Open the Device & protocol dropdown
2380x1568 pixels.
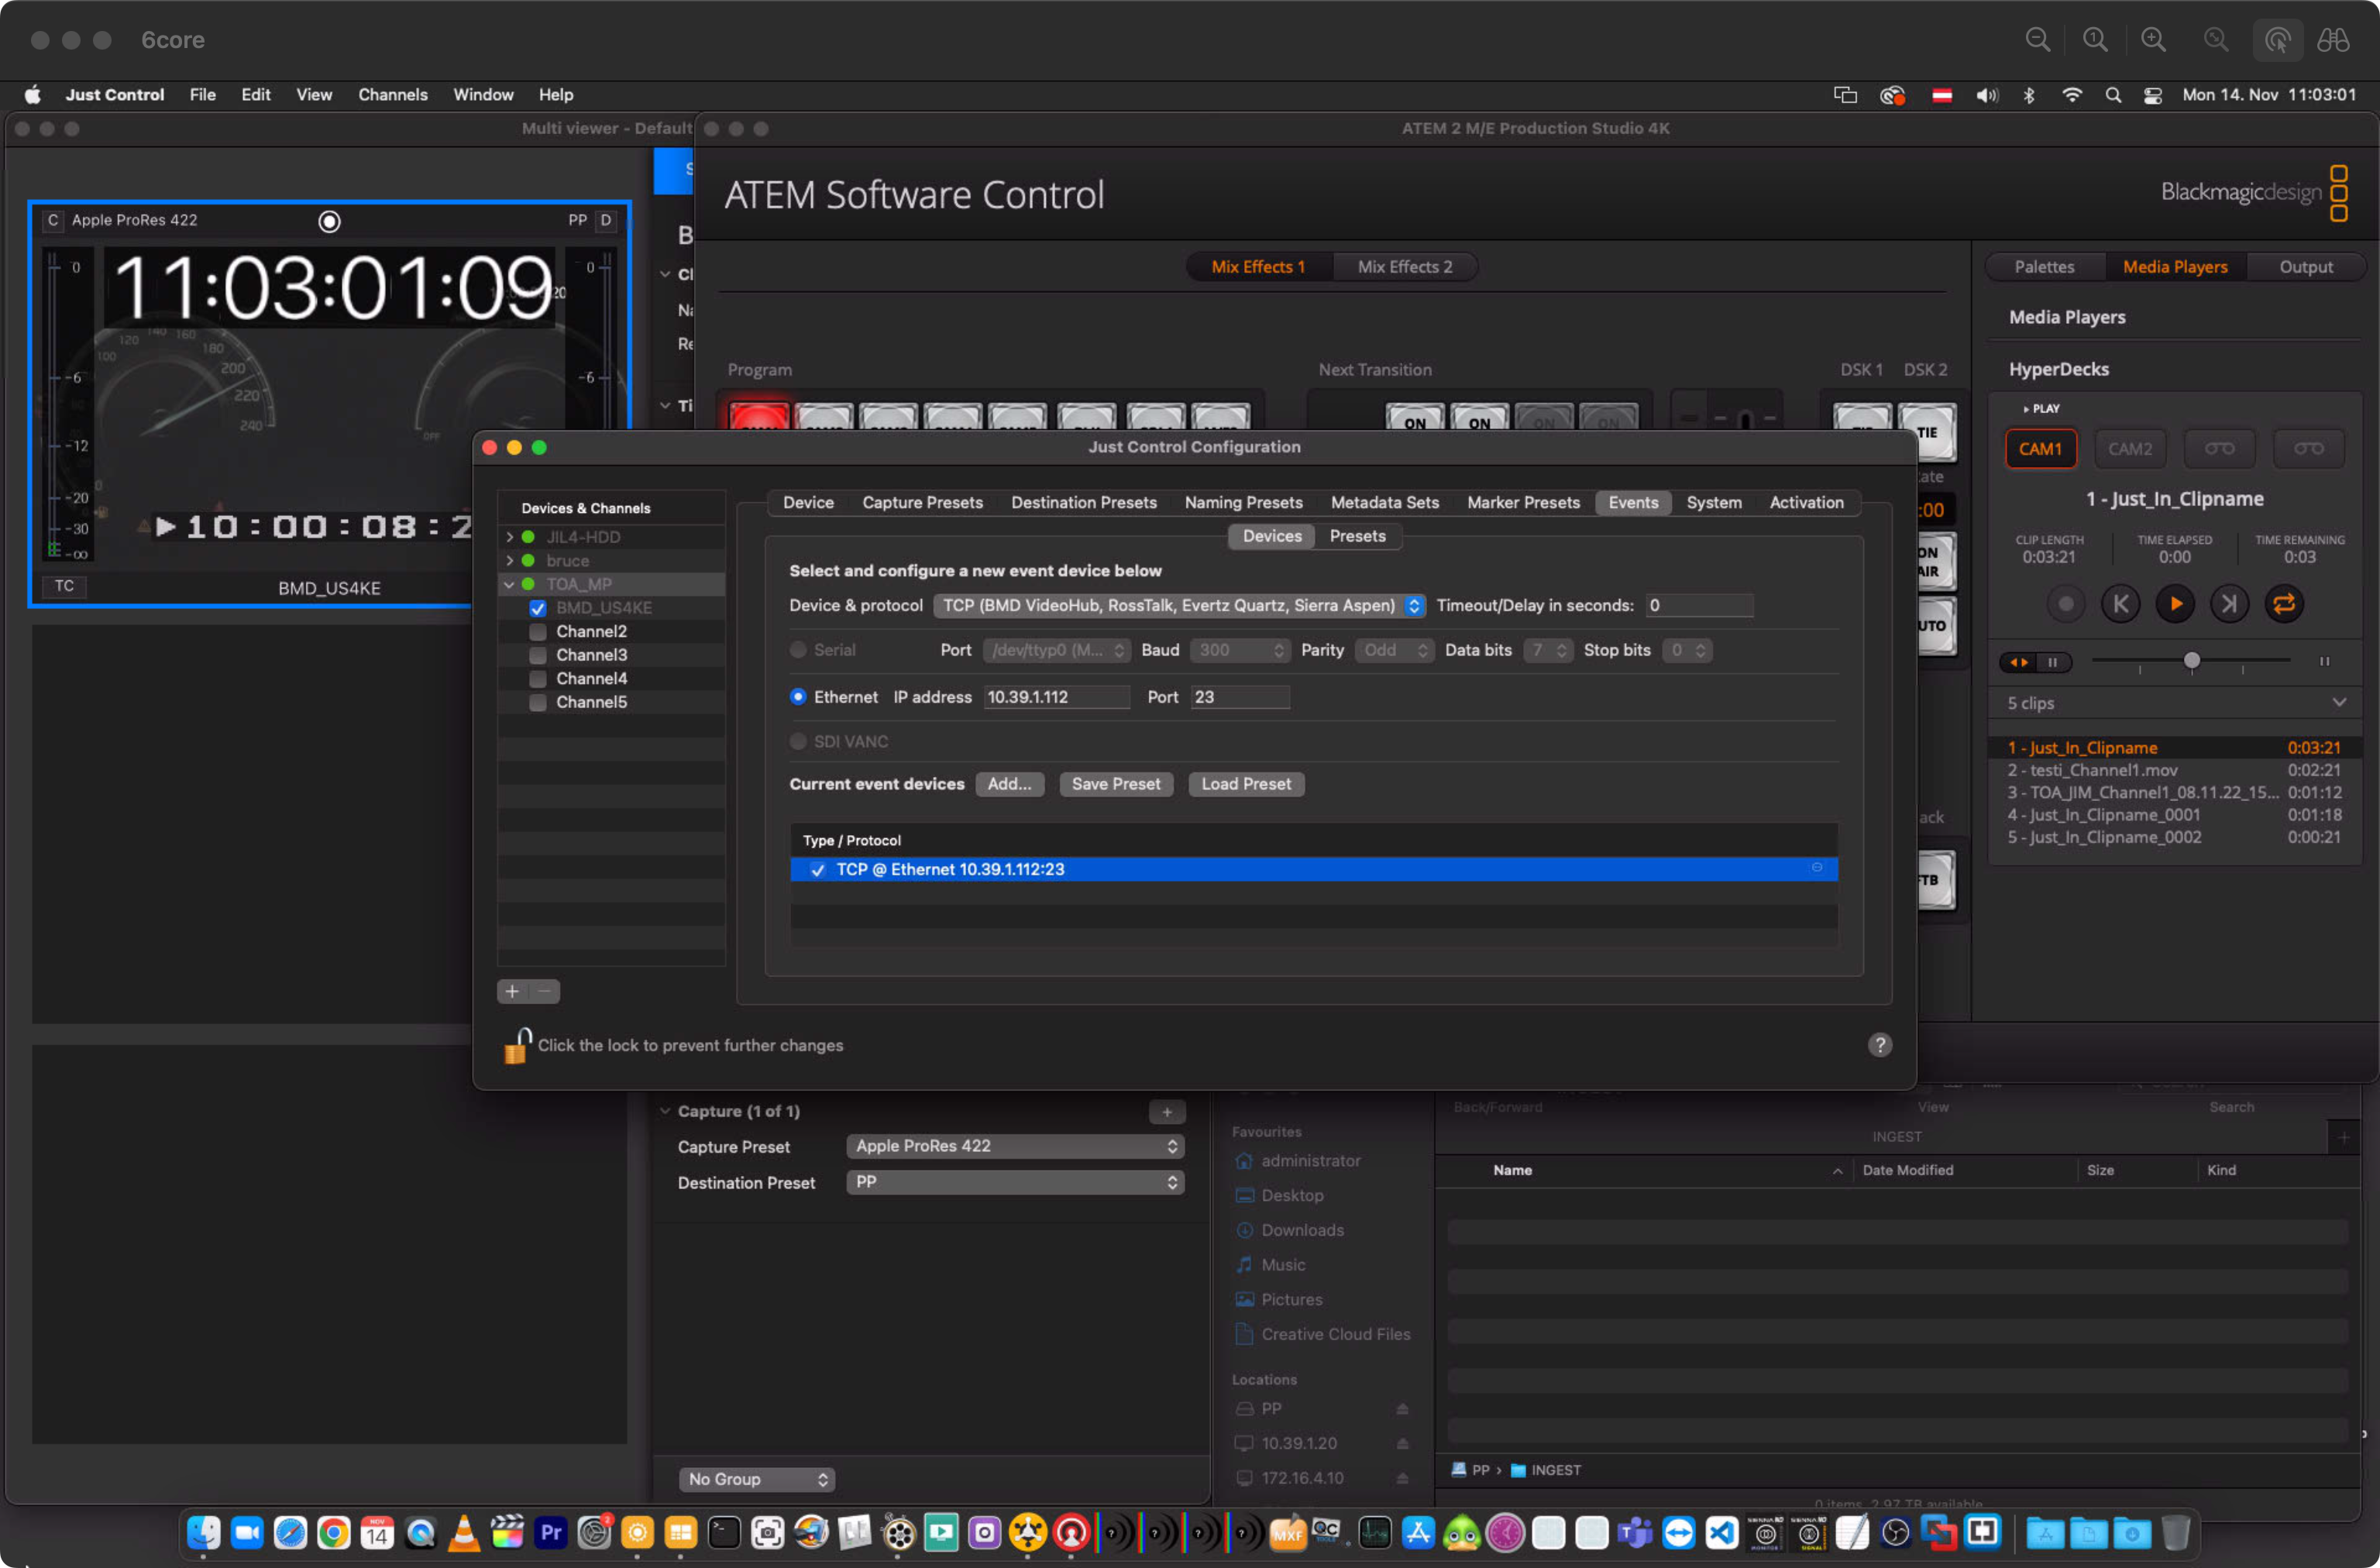click(1179, 605)
